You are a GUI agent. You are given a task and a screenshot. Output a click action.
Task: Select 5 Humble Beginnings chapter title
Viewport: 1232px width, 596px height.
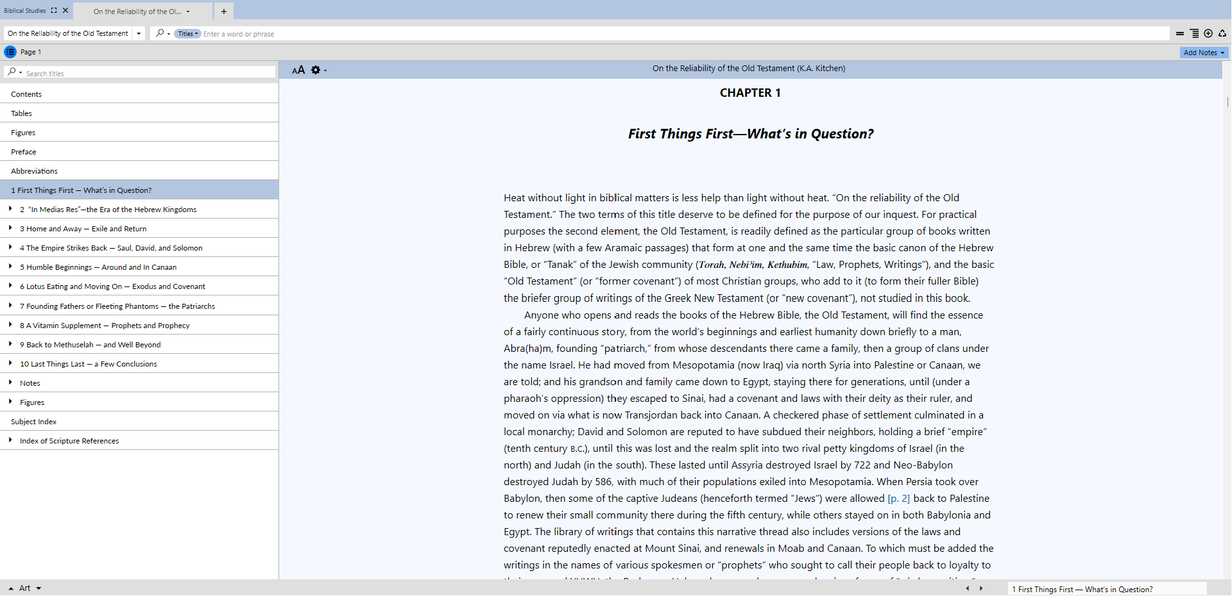point(98,267)
